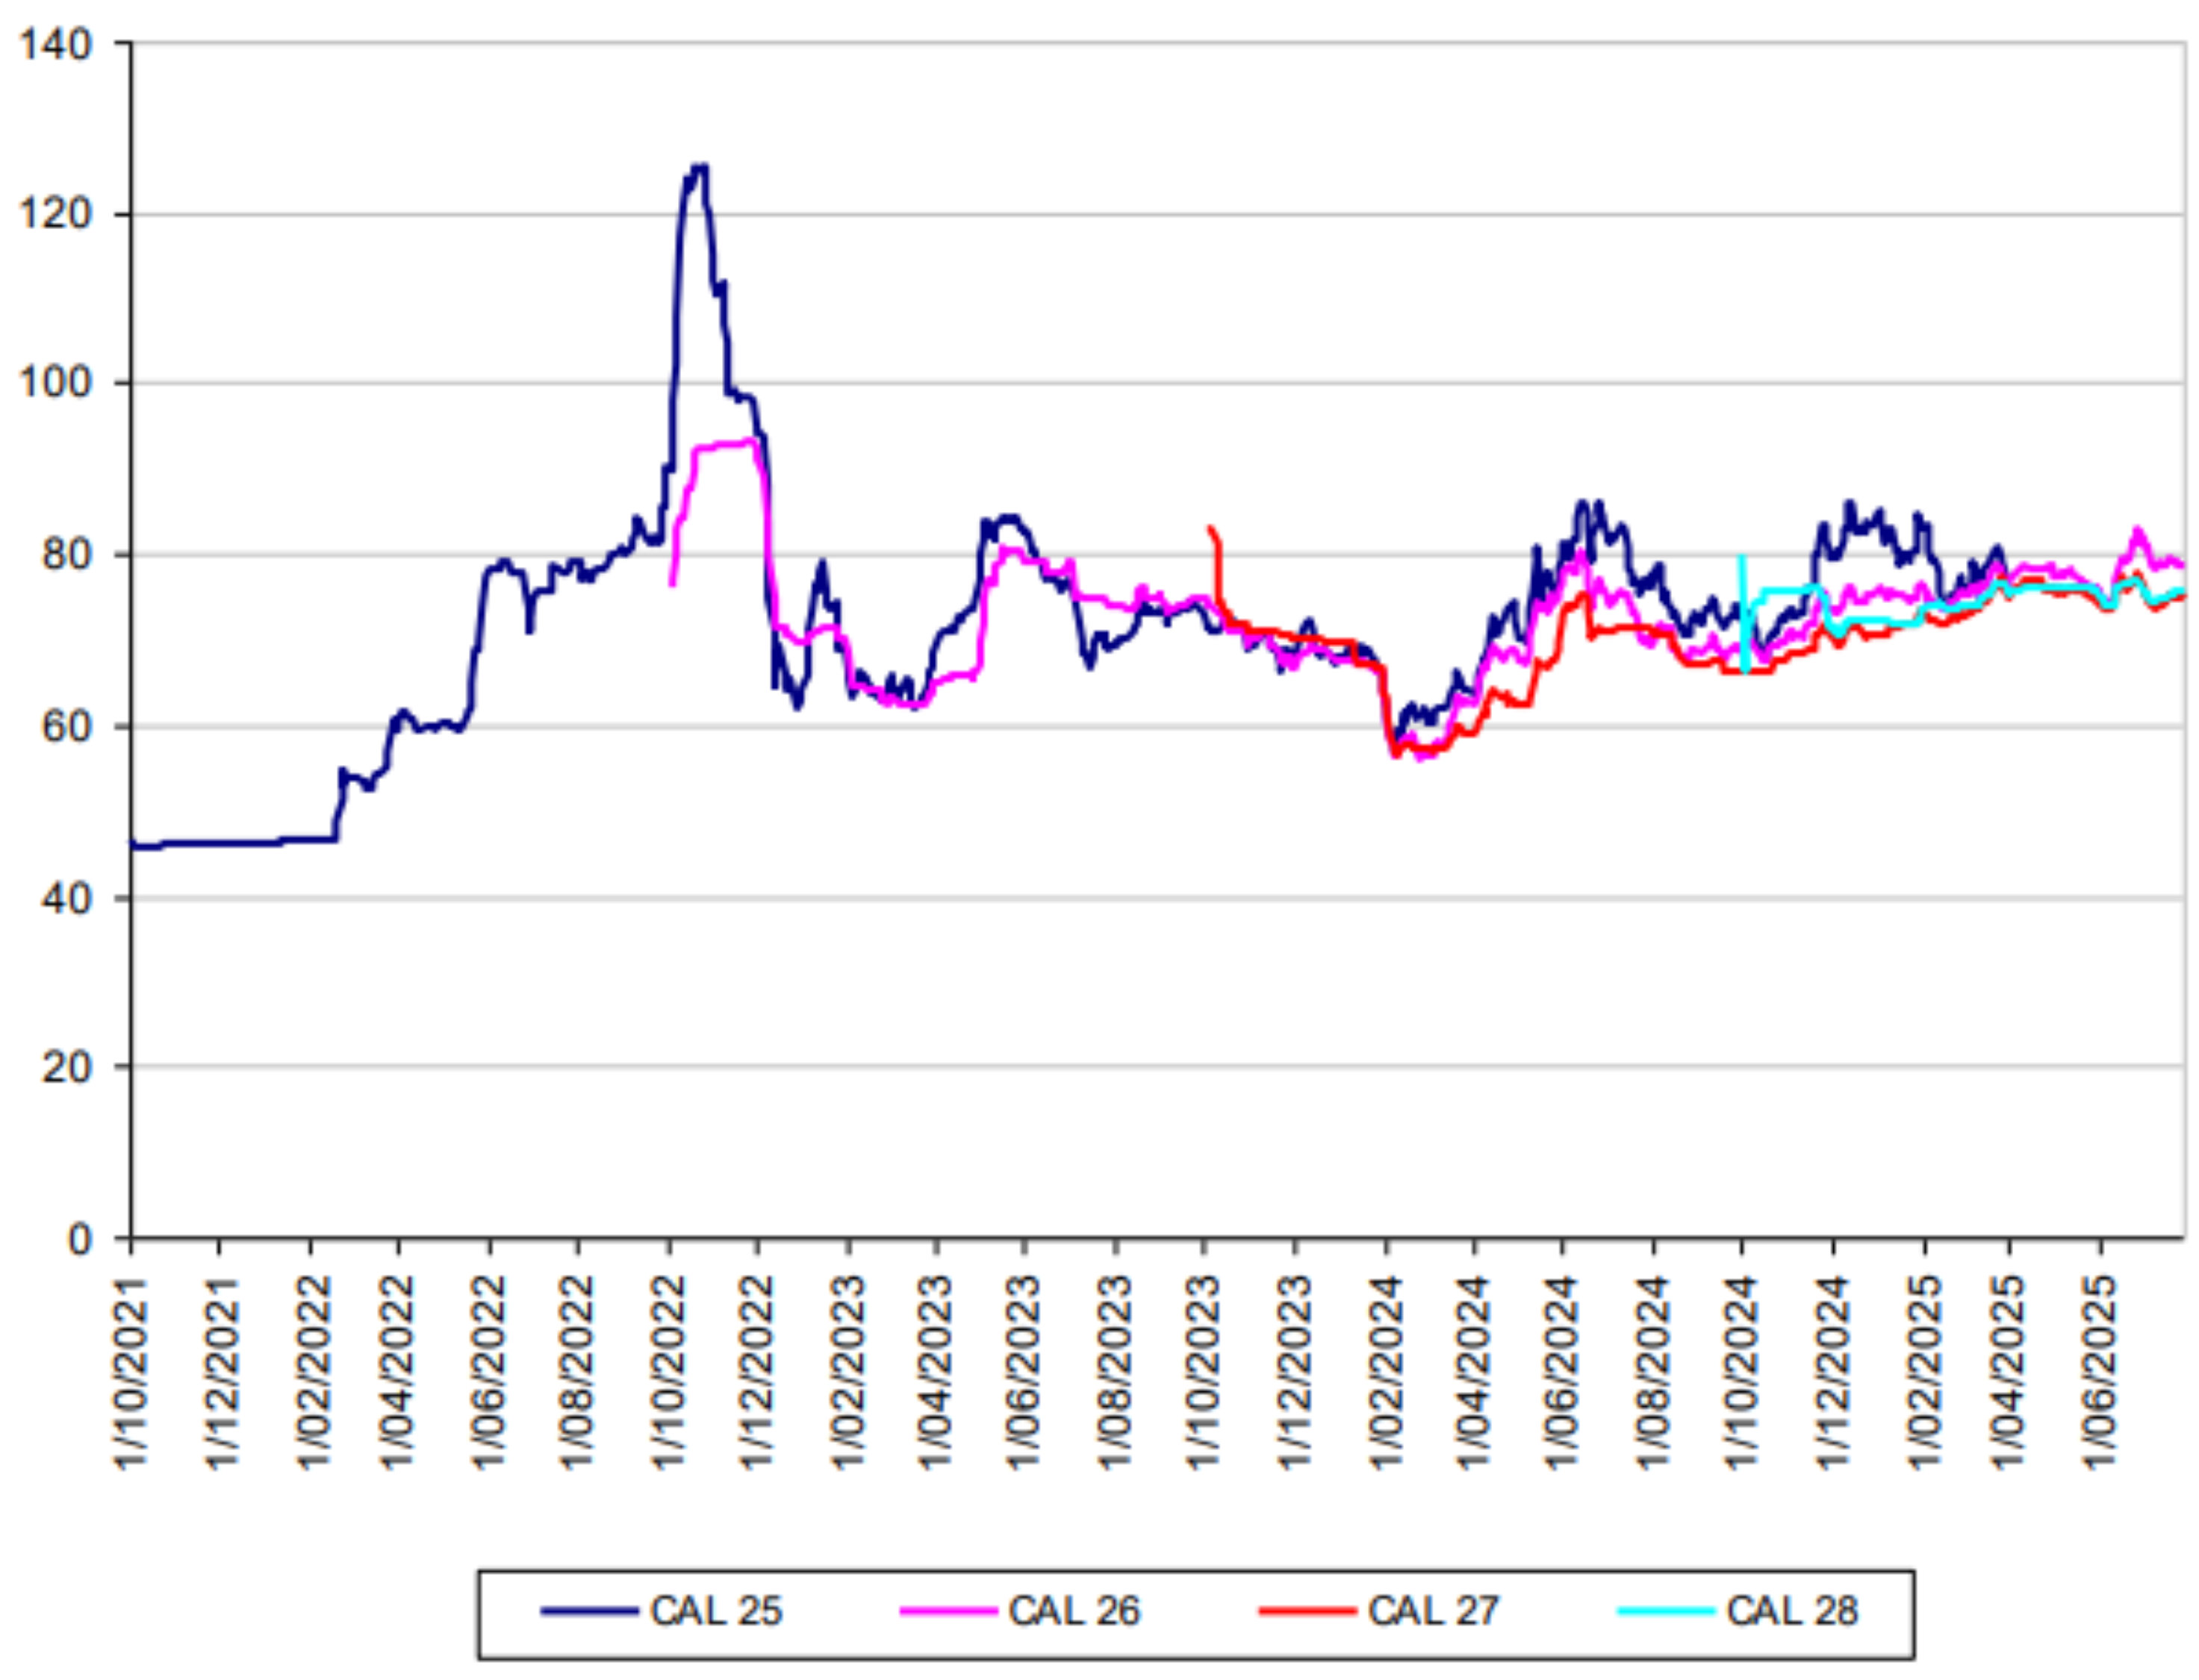Click the 120 y-axis label

pyautogui.click(x=55, y=214)
